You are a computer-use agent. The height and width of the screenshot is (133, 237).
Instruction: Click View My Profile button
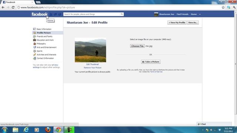pyautogui.click(x=177, y=23)
